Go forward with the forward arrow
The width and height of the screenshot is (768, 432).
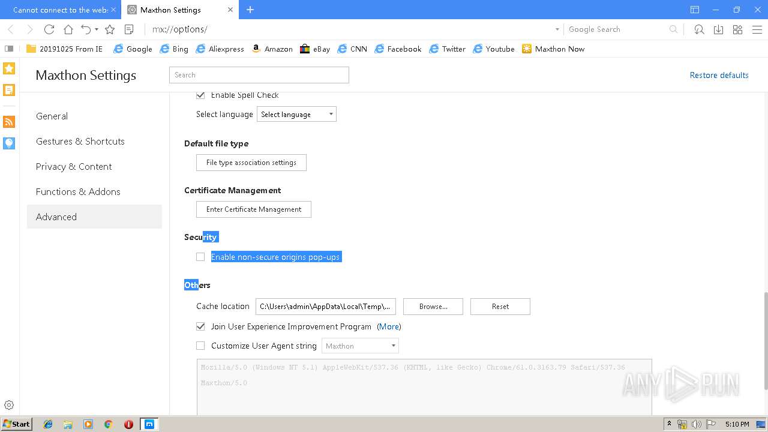point(30,29)
